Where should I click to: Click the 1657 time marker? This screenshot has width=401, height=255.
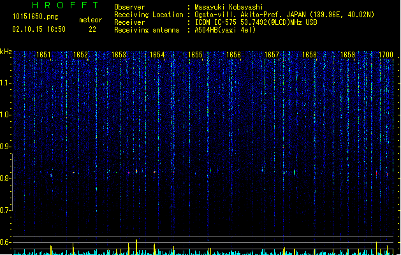coord(272,55)
